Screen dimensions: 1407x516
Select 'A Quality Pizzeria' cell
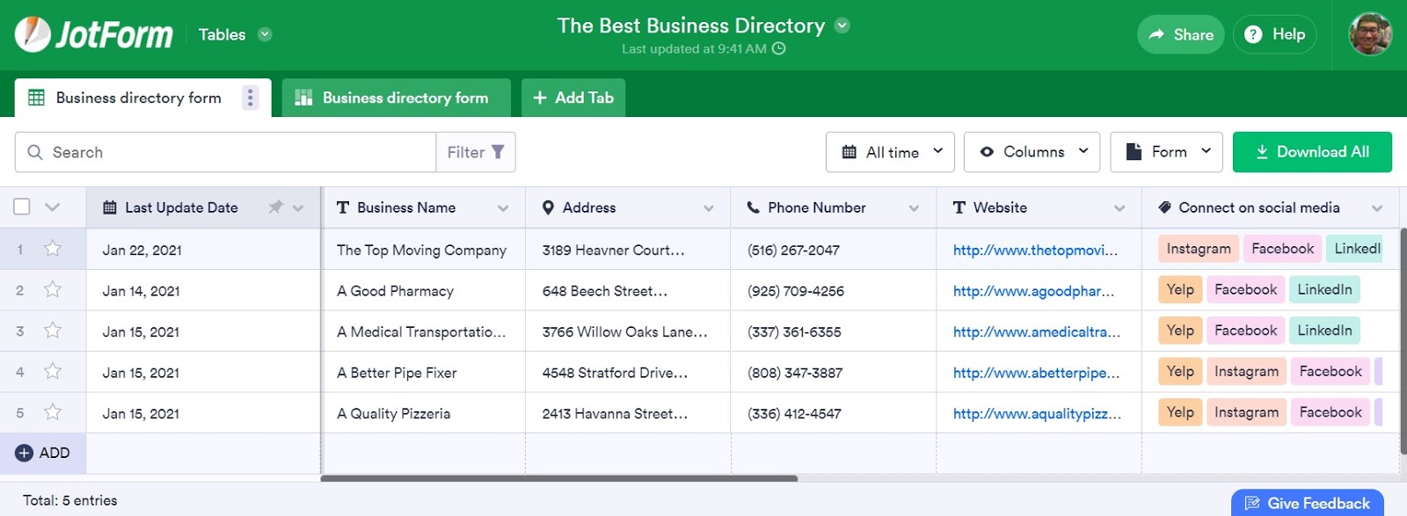click(424, 413)
